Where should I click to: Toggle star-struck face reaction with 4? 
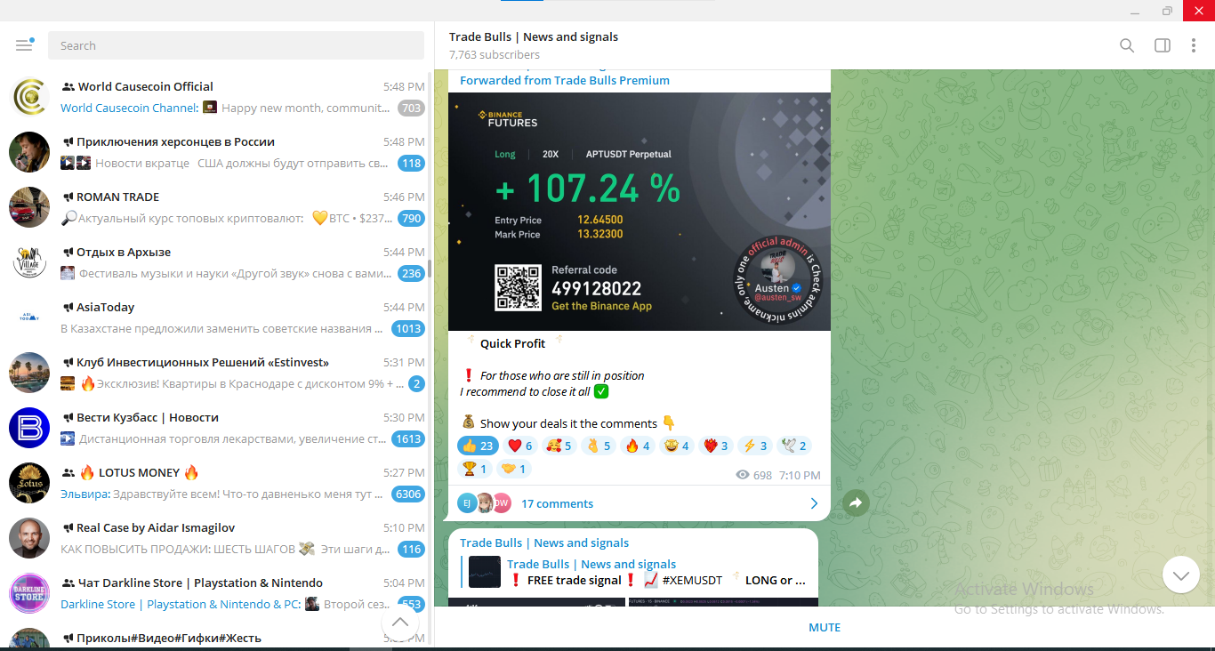pos(677,446)
